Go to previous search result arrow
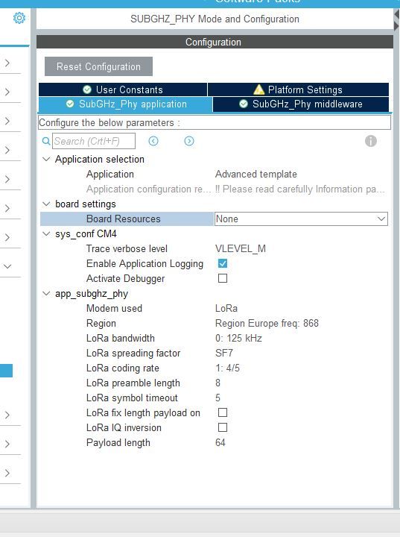This screenshot has height=537, width=400. 153,141
